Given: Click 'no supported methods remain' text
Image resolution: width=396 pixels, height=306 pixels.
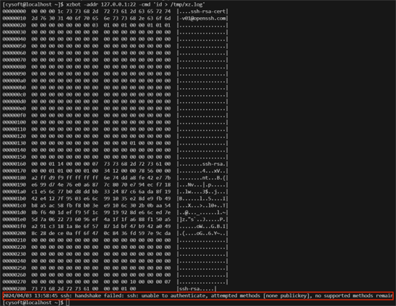Looking at the screenshot, I should pyautogui.click(x=354, y=296).
